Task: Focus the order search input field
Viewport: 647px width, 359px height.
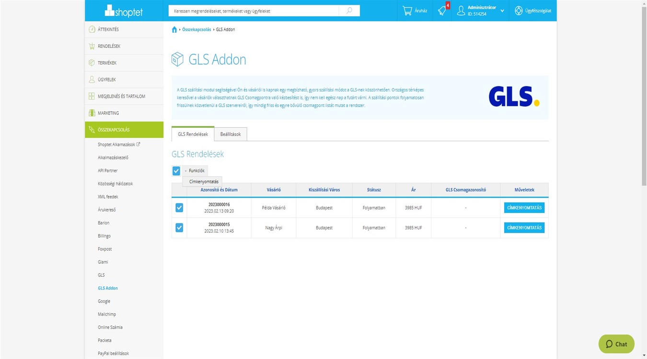Action: pyautogui.click(x=254, y=11)
